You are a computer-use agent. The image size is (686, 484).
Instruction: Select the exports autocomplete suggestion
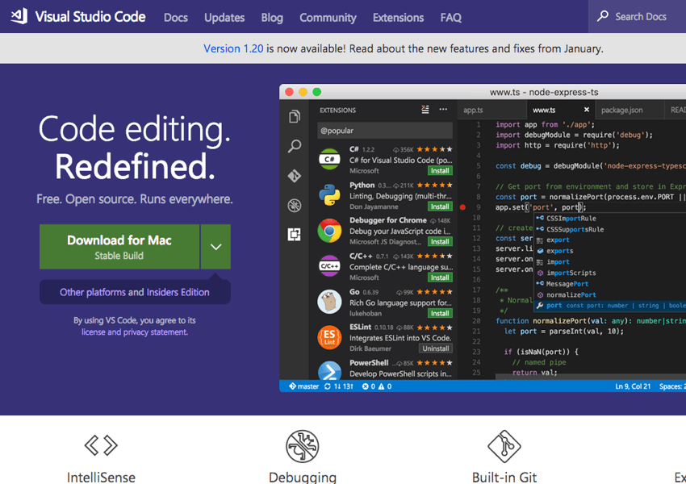click(610, 251)
